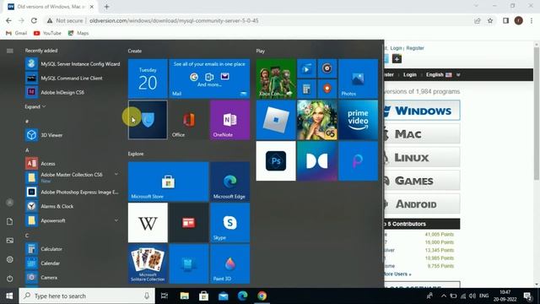The height and width of the screenshot is (304, 540).
Task: Open the Maps small tile
Action: pyautogui.click(x=327, y=89)
